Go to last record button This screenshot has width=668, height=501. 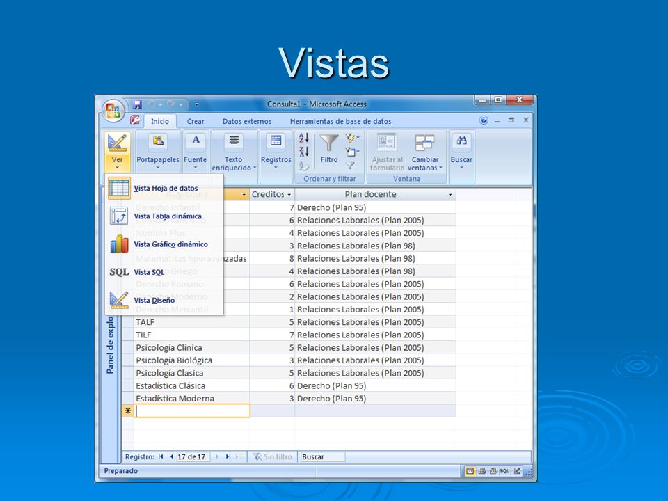point(228,456)
